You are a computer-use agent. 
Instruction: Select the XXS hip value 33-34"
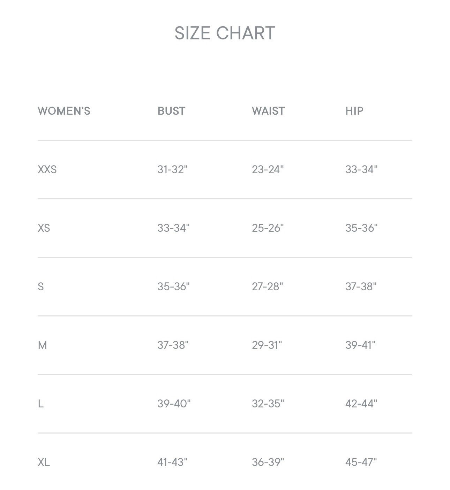pos(361,169)
